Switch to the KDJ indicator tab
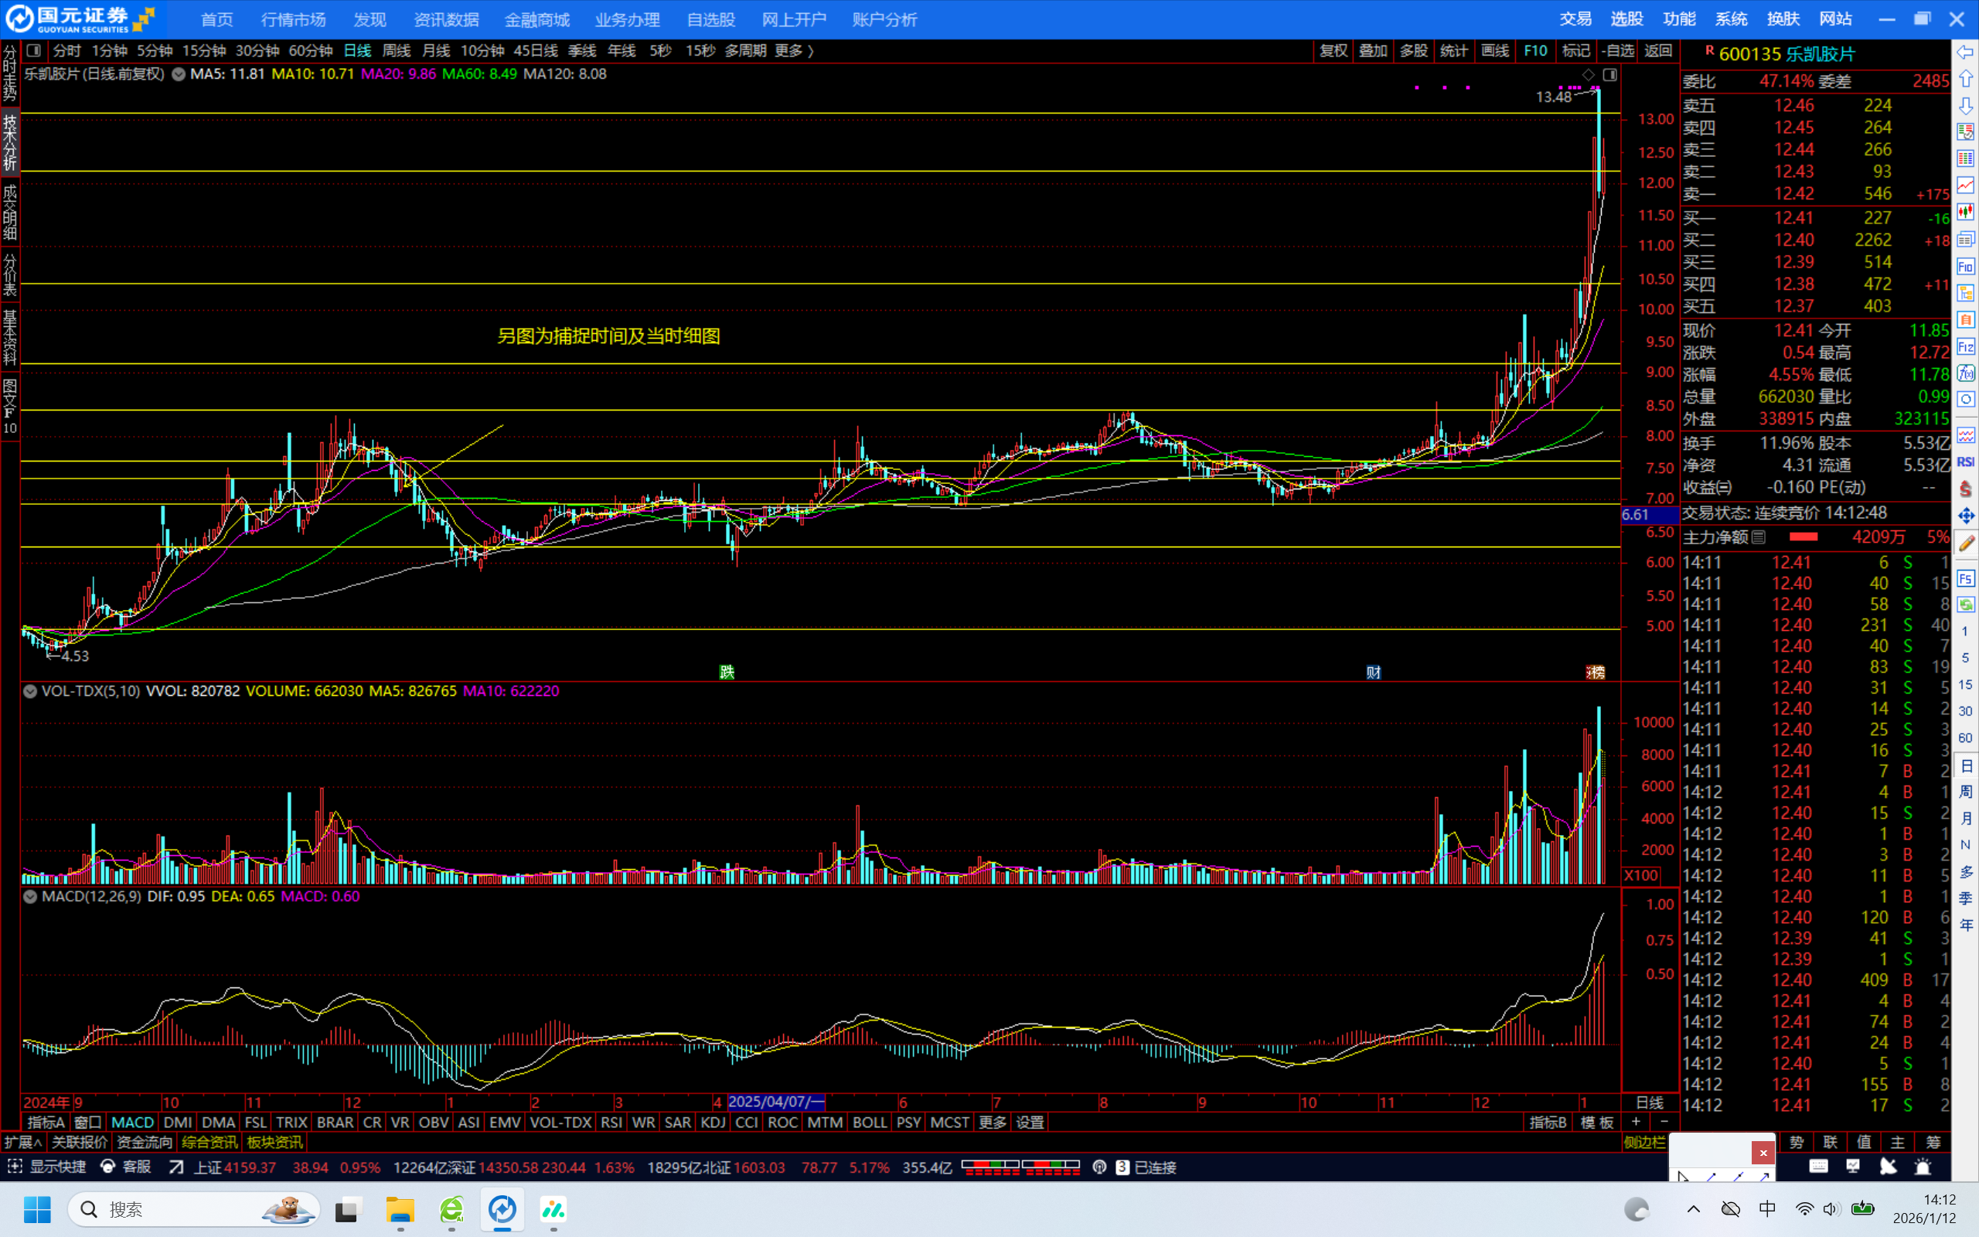1979x1237 pixels. coord(712,1123)
